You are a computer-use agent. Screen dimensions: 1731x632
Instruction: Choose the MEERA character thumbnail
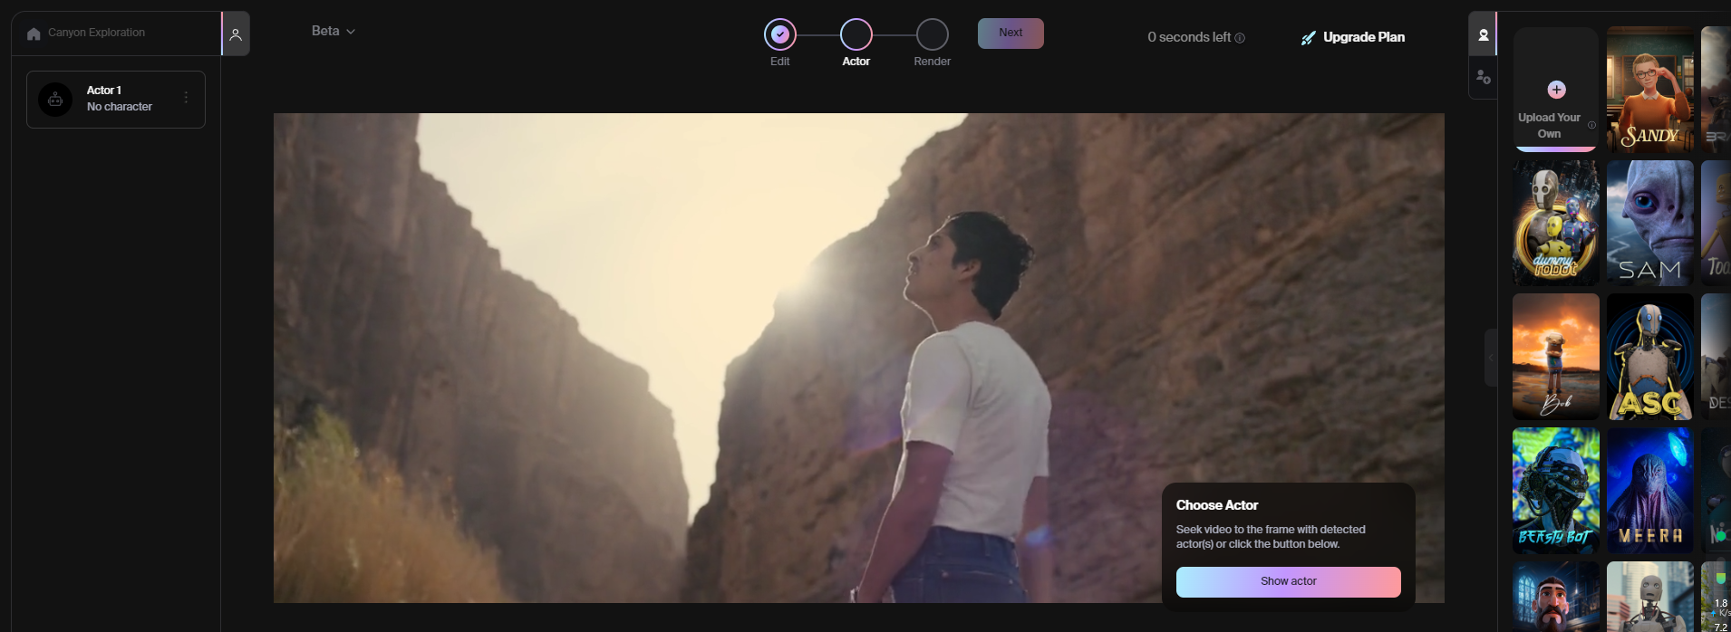click(x=1649, y=491)
